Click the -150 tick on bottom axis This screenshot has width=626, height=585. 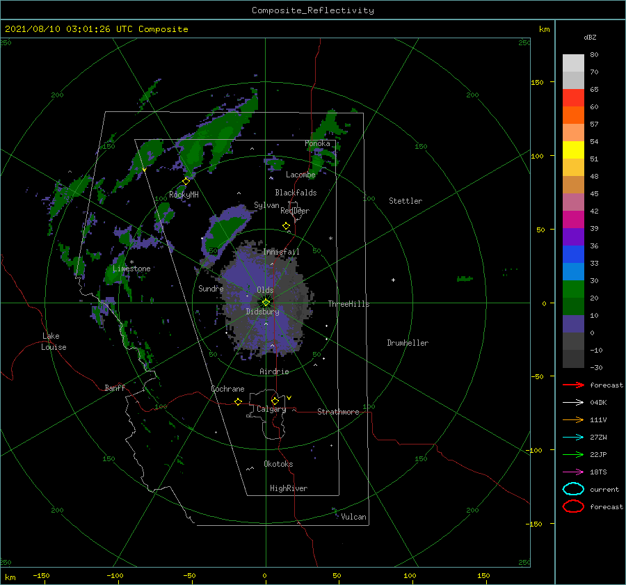coord(41,575)
